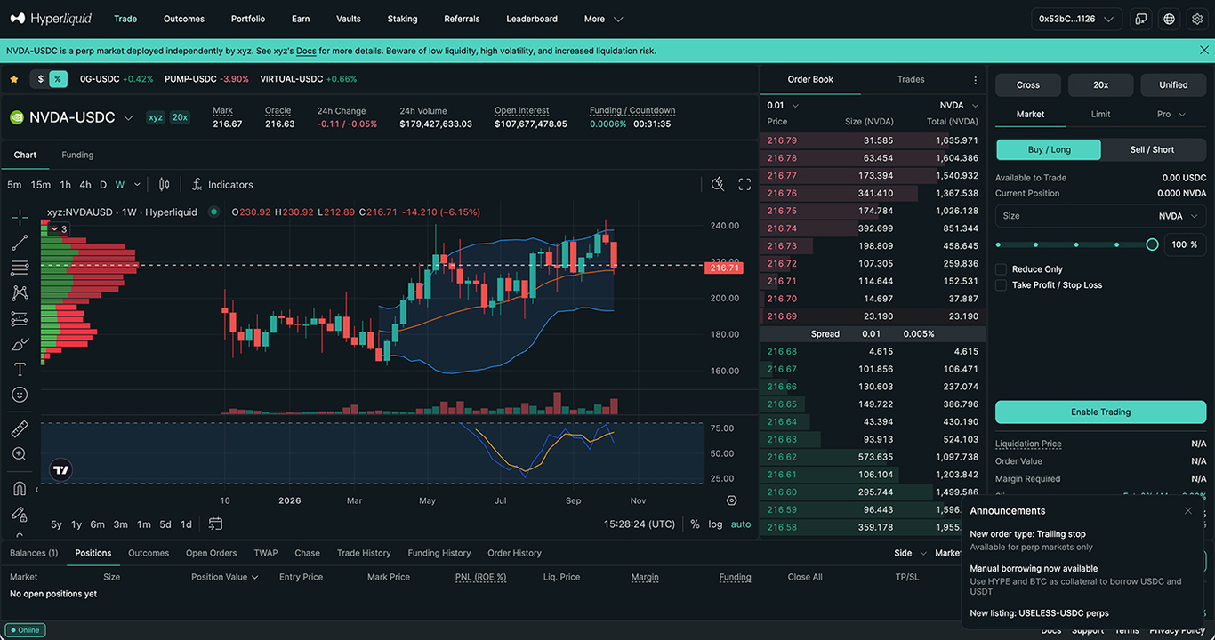Viewport: 1215px width, 640px height.
Task: Switch to the Trades tab
Action: pyautogui.click(x=911, y=80)
